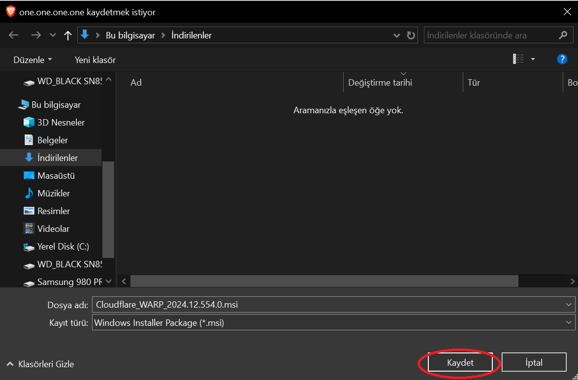Screen dimensions: 578x380
Task: Click the Belgeler document icon
Action: tap(29, 140)
